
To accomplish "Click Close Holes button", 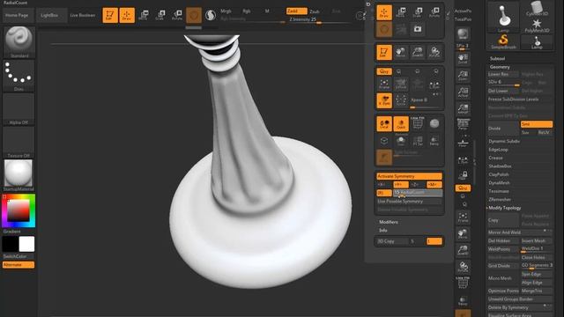I will pyautogui.click(x=537, y=257).
